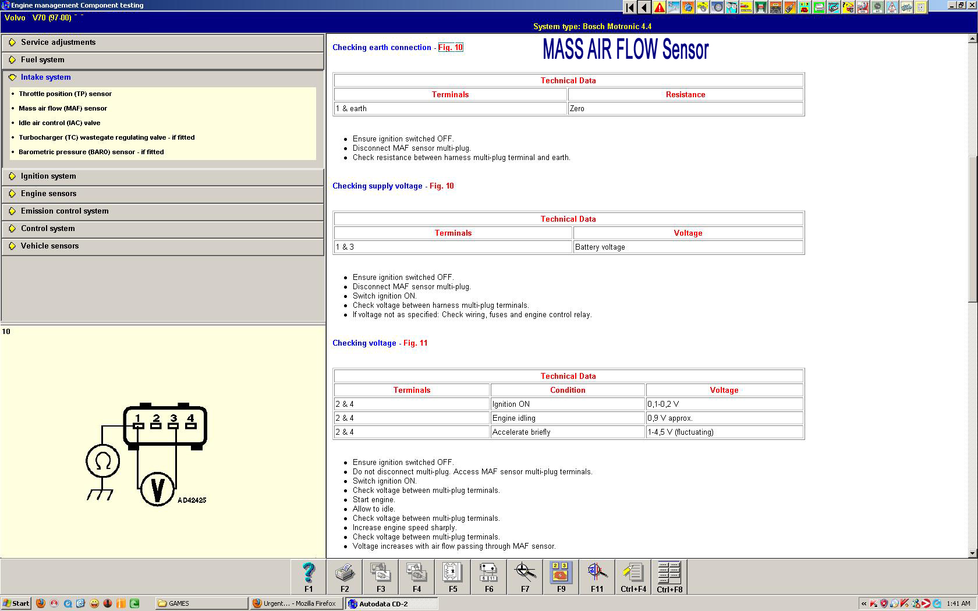The width and height of the screenshot is (978, 611).
Task: Click the orange key/probe icon in top toolbar
Action: tap(789, 7)
